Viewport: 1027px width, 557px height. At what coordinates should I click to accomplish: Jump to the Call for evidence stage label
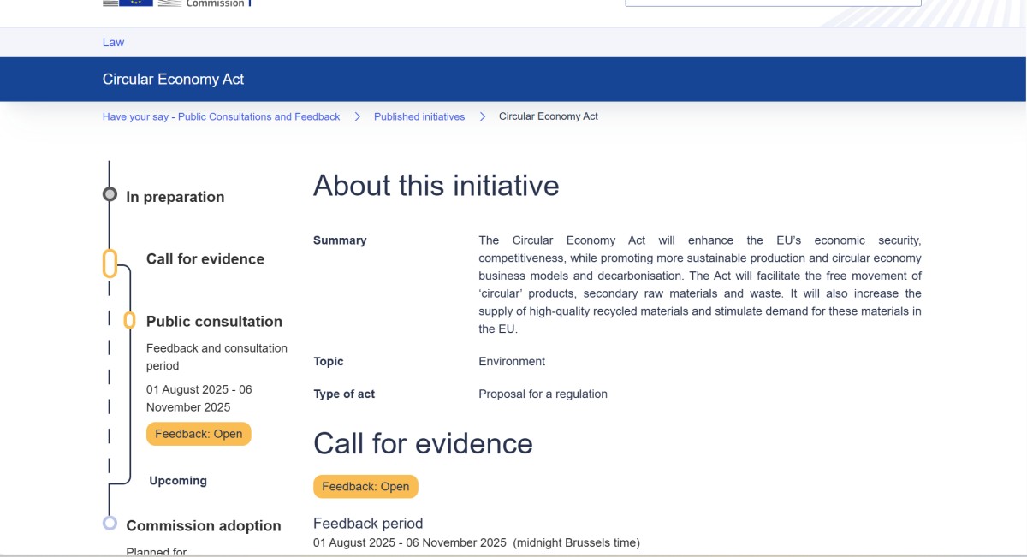(205, 259)
